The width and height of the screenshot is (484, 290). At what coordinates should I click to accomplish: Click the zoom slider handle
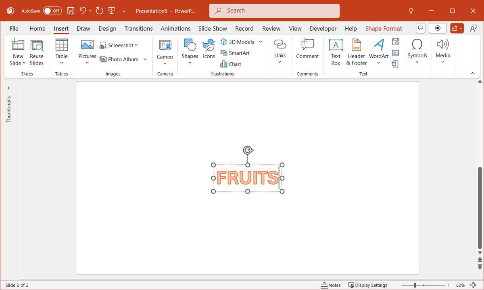[415, 285]
